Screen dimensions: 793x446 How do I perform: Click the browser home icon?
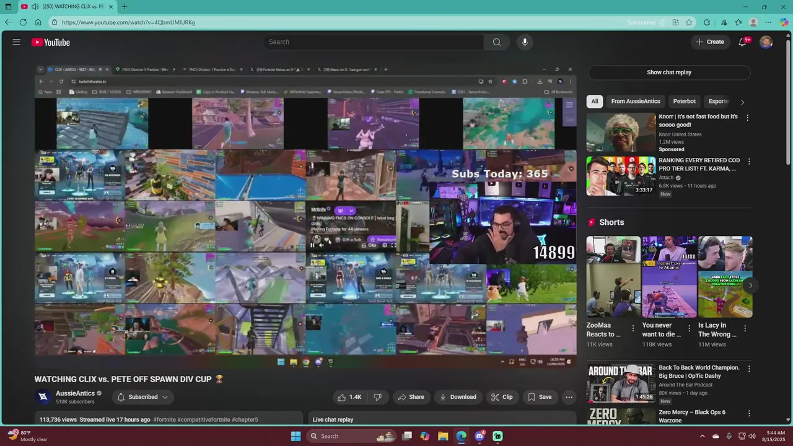click(x=38, y=22)
